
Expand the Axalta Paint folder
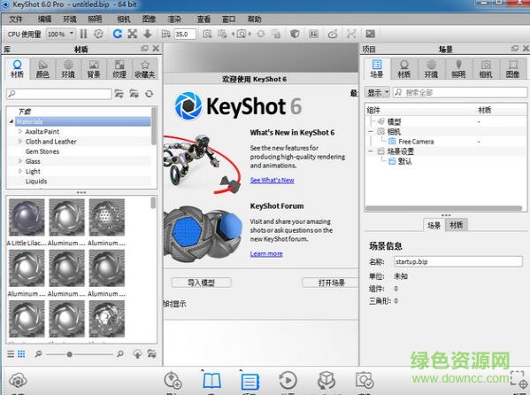click(20, 131)
